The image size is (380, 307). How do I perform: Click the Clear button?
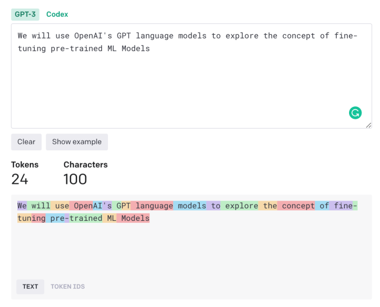click(x=26, y=142)
